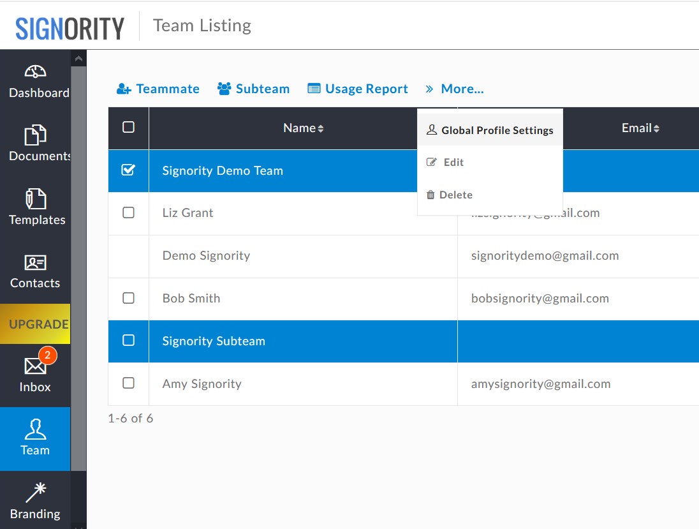Select the Amy Signority name cell

coord(202,384)
